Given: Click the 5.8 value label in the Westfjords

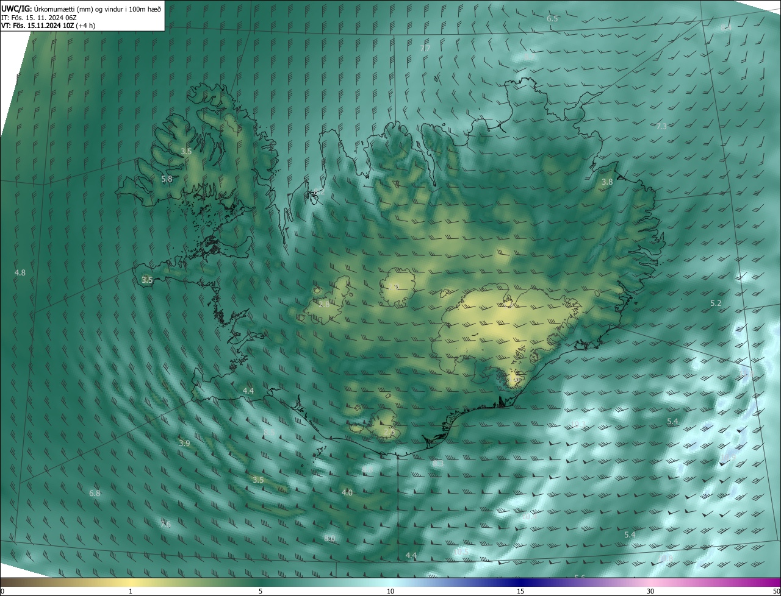Looking at the screenshot, I should [x=167, y=179].
